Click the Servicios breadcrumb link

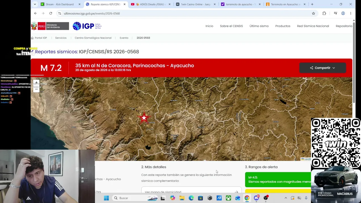tap(61, 38)
